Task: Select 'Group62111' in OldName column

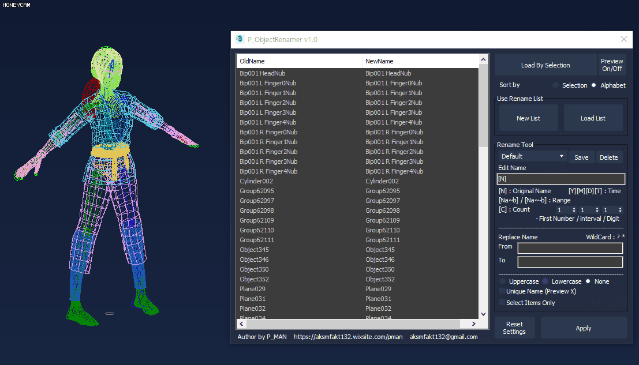Action: pyautogui.click(x=257, y=240)
